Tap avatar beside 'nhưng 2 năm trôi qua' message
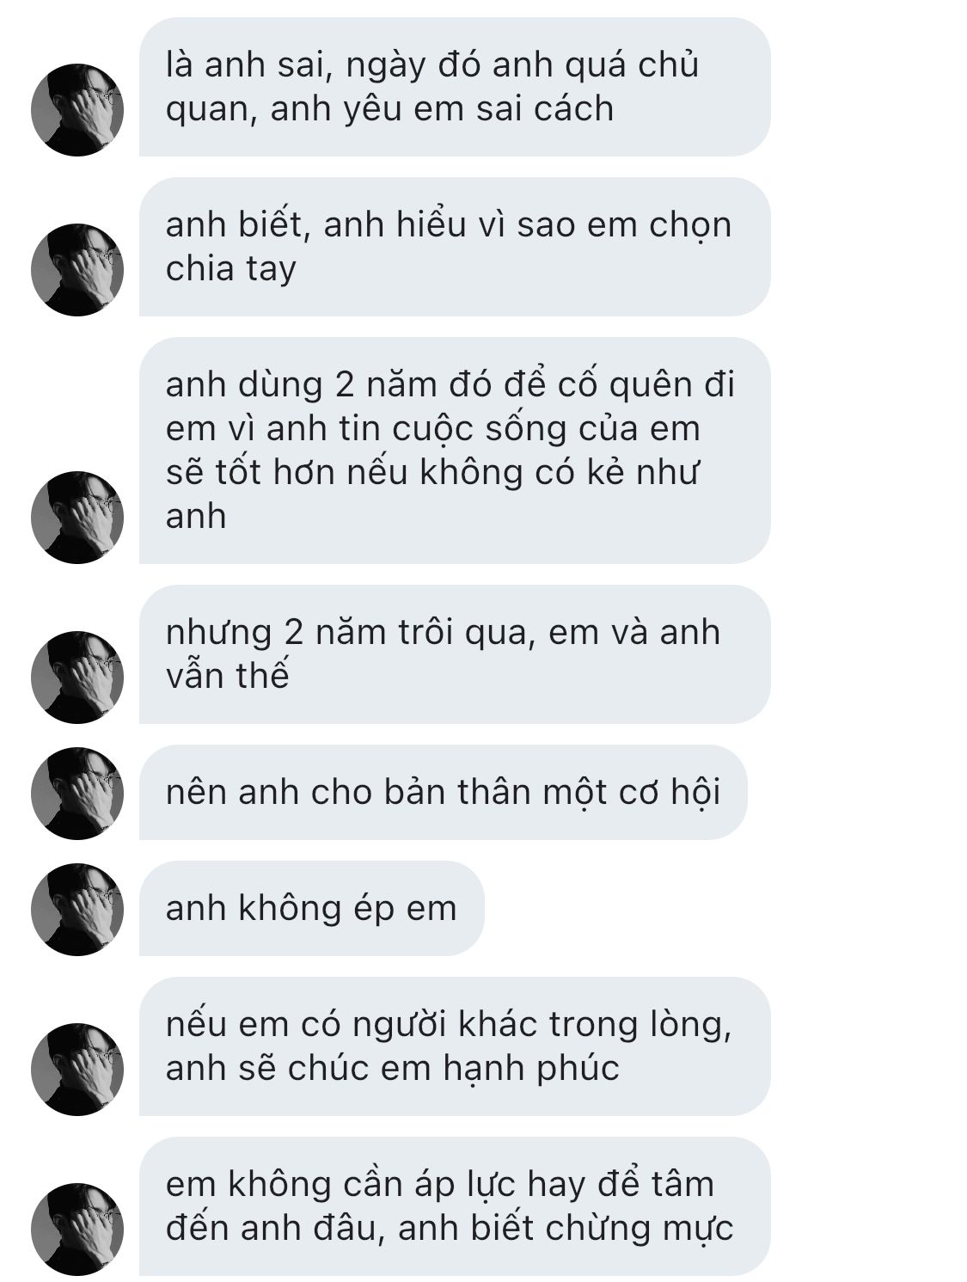The height and width of the screenshot is (1282, 967). tap(77, 677)
